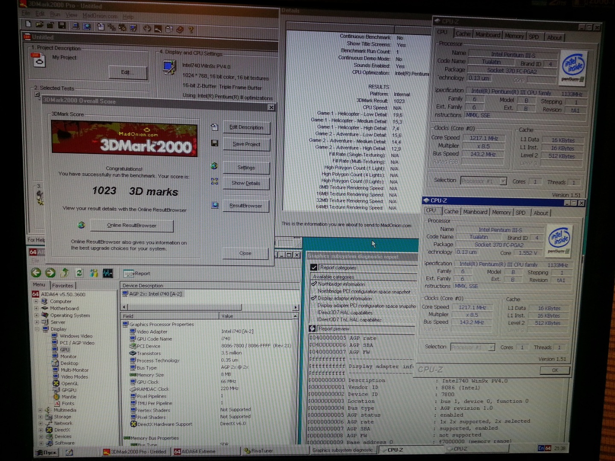Click the Open project folder icon in 3DMark toolbar
Screen dimensions: 615x461
39,25
